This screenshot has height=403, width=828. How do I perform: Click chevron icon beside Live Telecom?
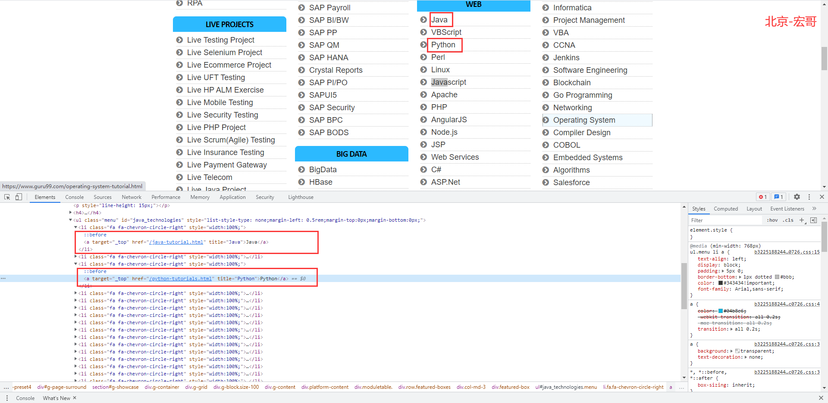(179, 177)
